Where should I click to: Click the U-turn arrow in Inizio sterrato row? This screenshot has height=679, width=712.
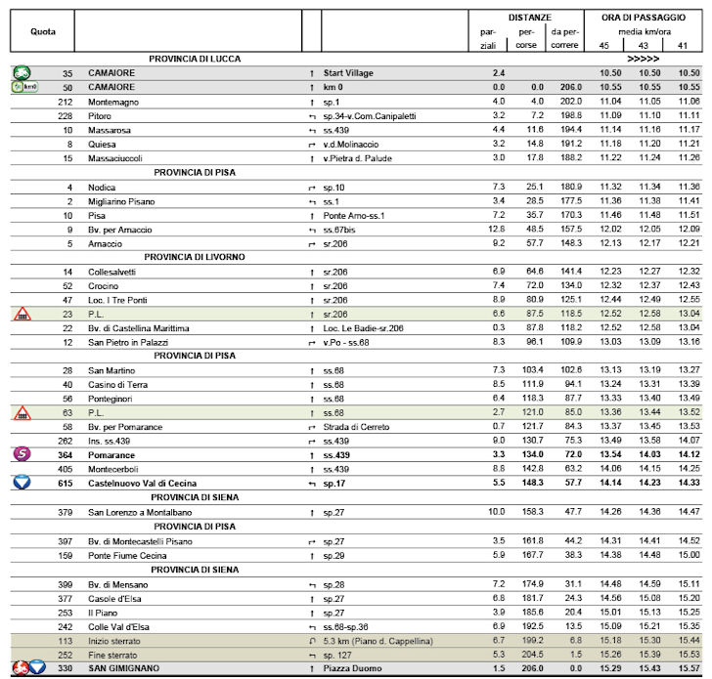310,640
